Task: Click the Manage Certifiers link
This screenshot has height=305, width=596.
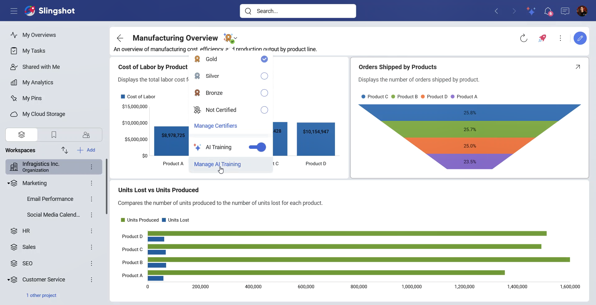Action: pos(215,126)
